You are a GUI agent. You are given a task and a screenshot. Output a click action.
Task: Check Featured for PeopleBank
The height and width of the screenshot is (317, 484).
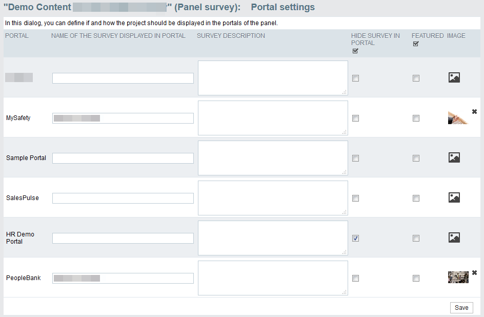pyautogui.click(x=416, y=279)
